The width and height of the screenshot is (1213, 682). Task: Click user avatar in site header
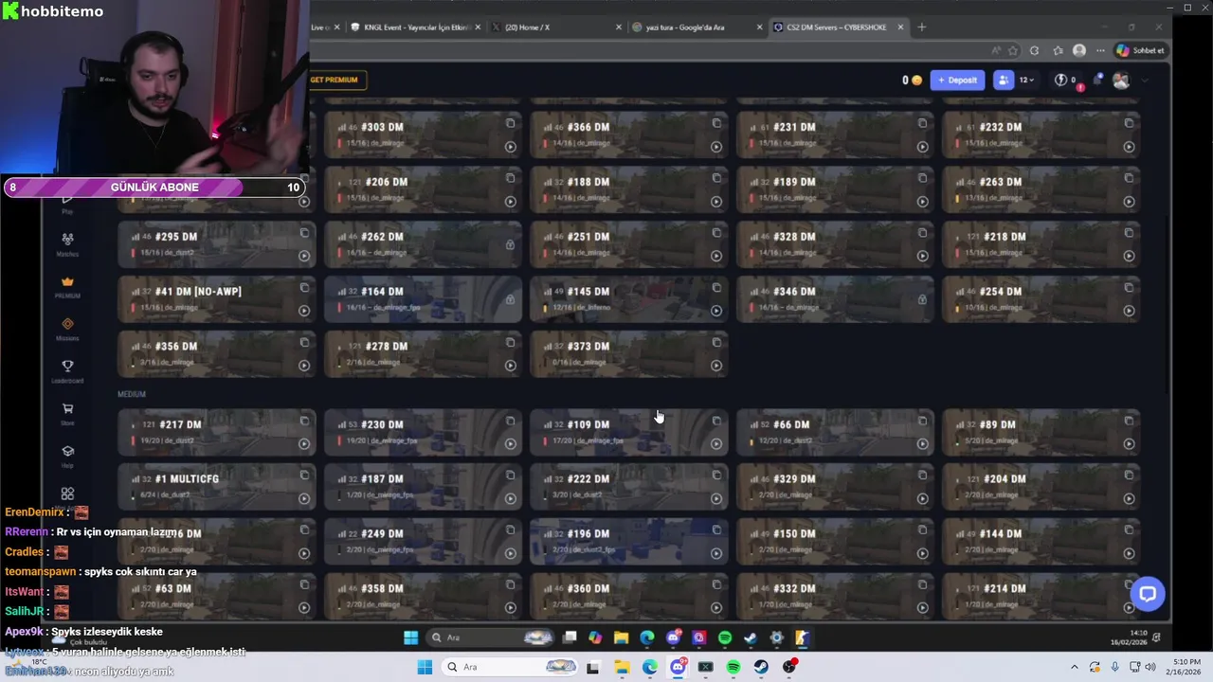pos(1121,81)
